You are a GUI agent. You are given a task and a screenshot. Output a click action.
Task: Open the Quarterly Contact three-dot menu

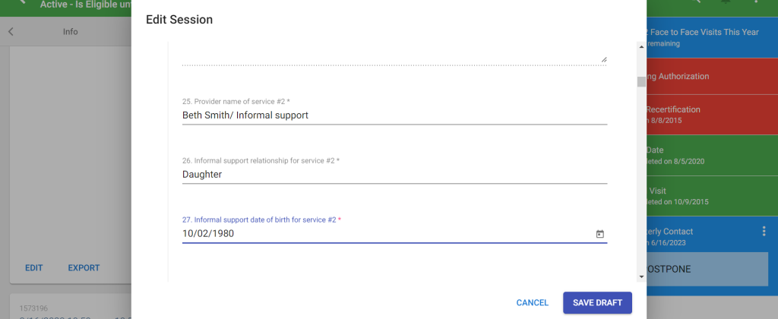coord(764,232)
